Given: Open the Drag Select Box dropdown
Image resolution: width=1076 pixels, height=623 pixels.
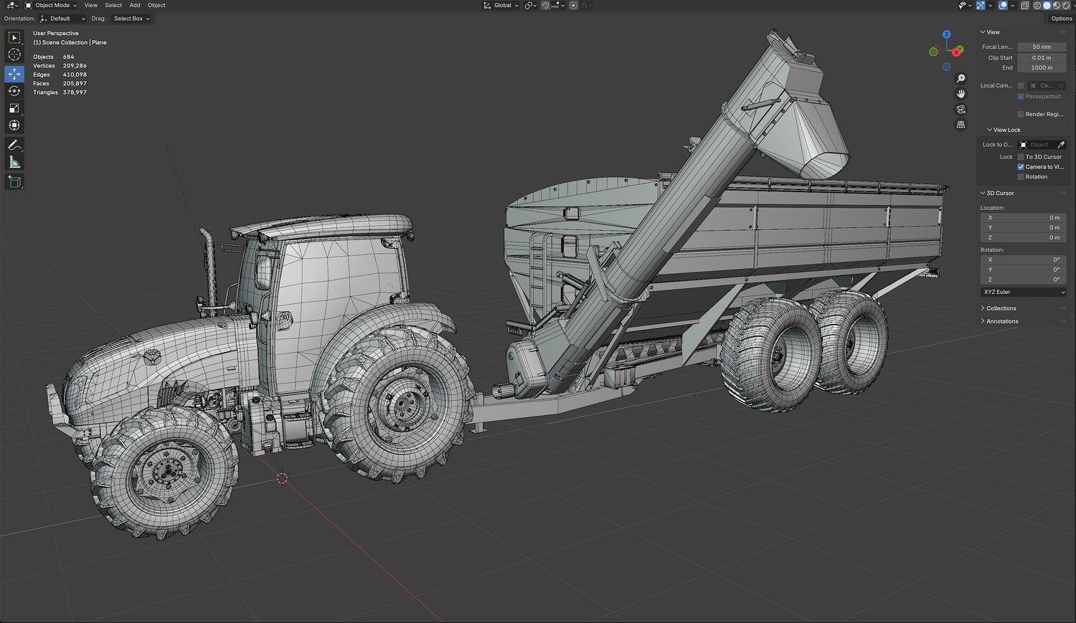Looking at the screenshot, I should tap(131, 19).
